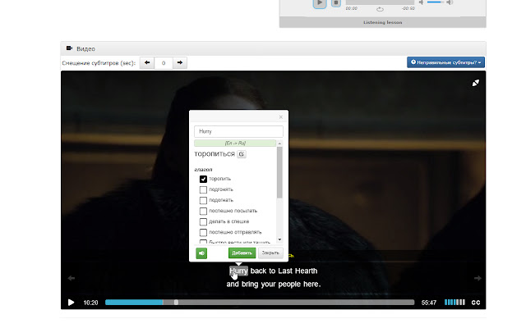Click the G icon next to торопиться
The image size is (526, 328).
tap(242, 154)
